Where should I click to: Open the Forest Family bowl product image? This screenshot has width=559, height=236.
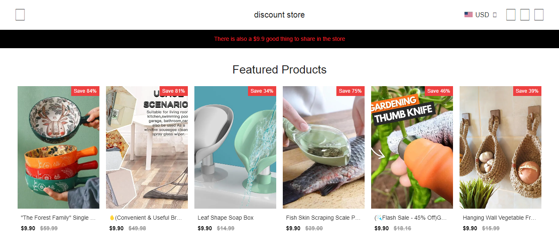point(59,147)
